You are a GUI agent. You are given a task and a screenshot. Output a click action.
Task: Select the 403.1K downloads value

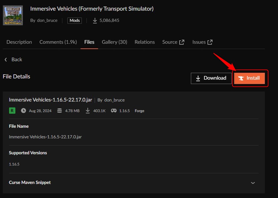(x=99, y=111)
